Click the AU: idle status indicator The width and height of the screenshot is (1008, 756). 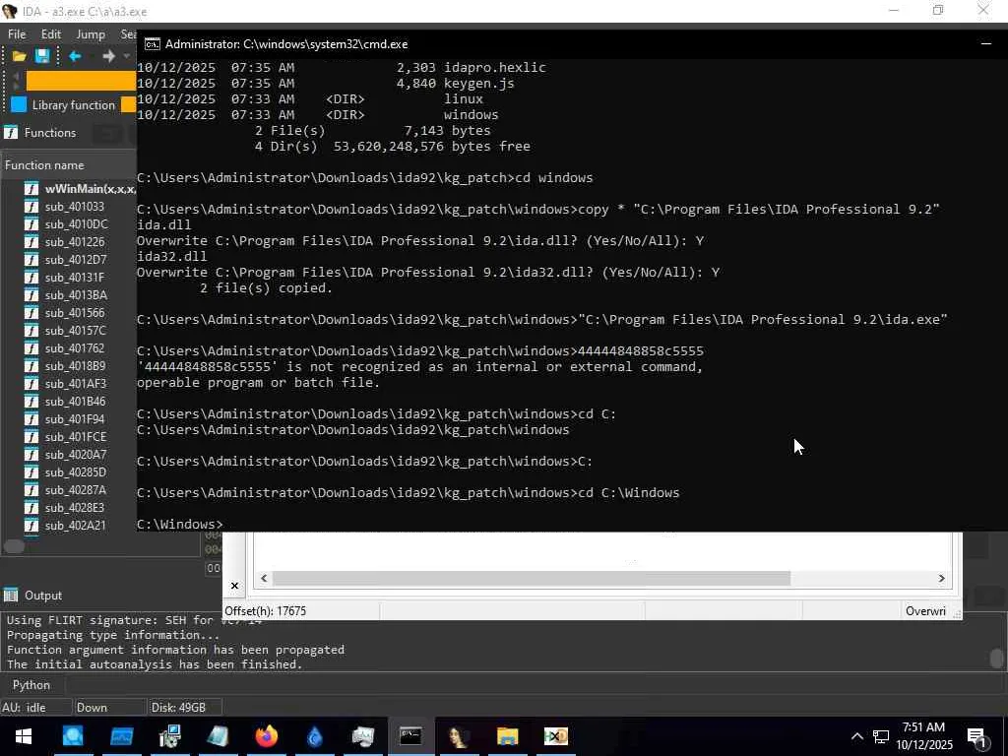click(36, 707)
